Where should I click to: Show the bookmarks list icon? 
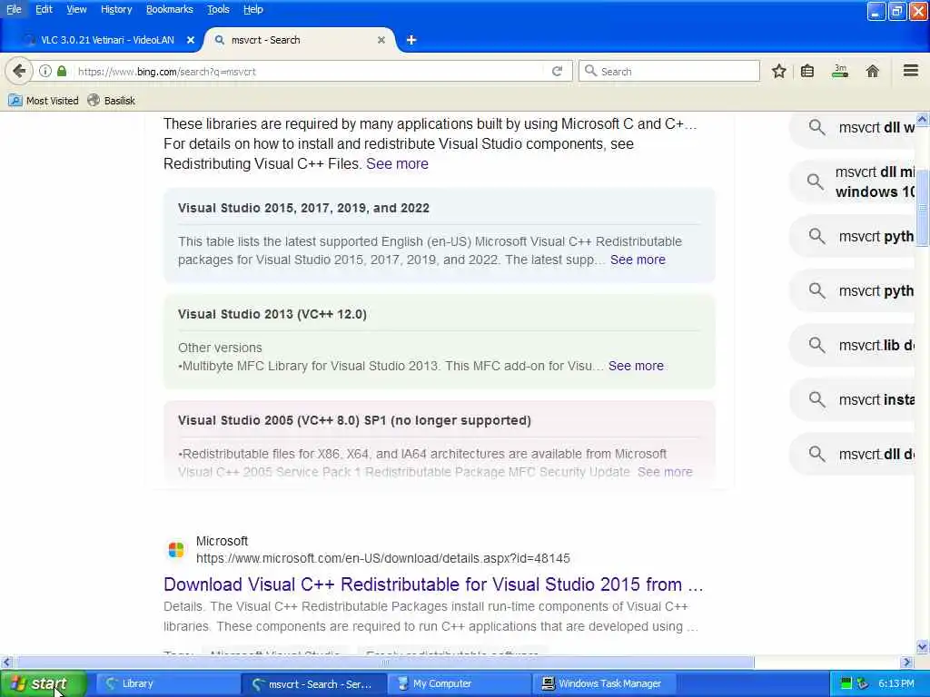(807, 71)
